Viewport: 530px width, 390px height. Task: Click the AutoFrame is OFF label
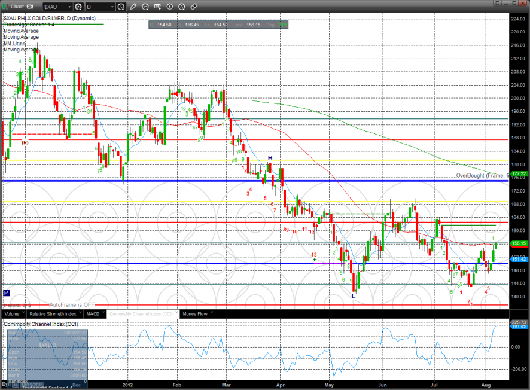[72, 304]
